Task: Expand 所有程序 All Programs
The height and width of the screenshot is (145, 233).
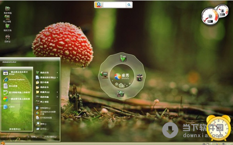Action: [x=17, y=129]
